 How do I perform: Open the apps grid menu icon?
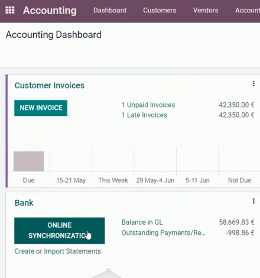(x=10, y=10)
